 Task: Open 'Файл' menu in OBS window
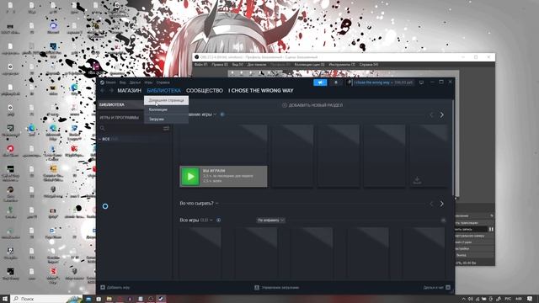pyautogui.click(x=200, y=65)
